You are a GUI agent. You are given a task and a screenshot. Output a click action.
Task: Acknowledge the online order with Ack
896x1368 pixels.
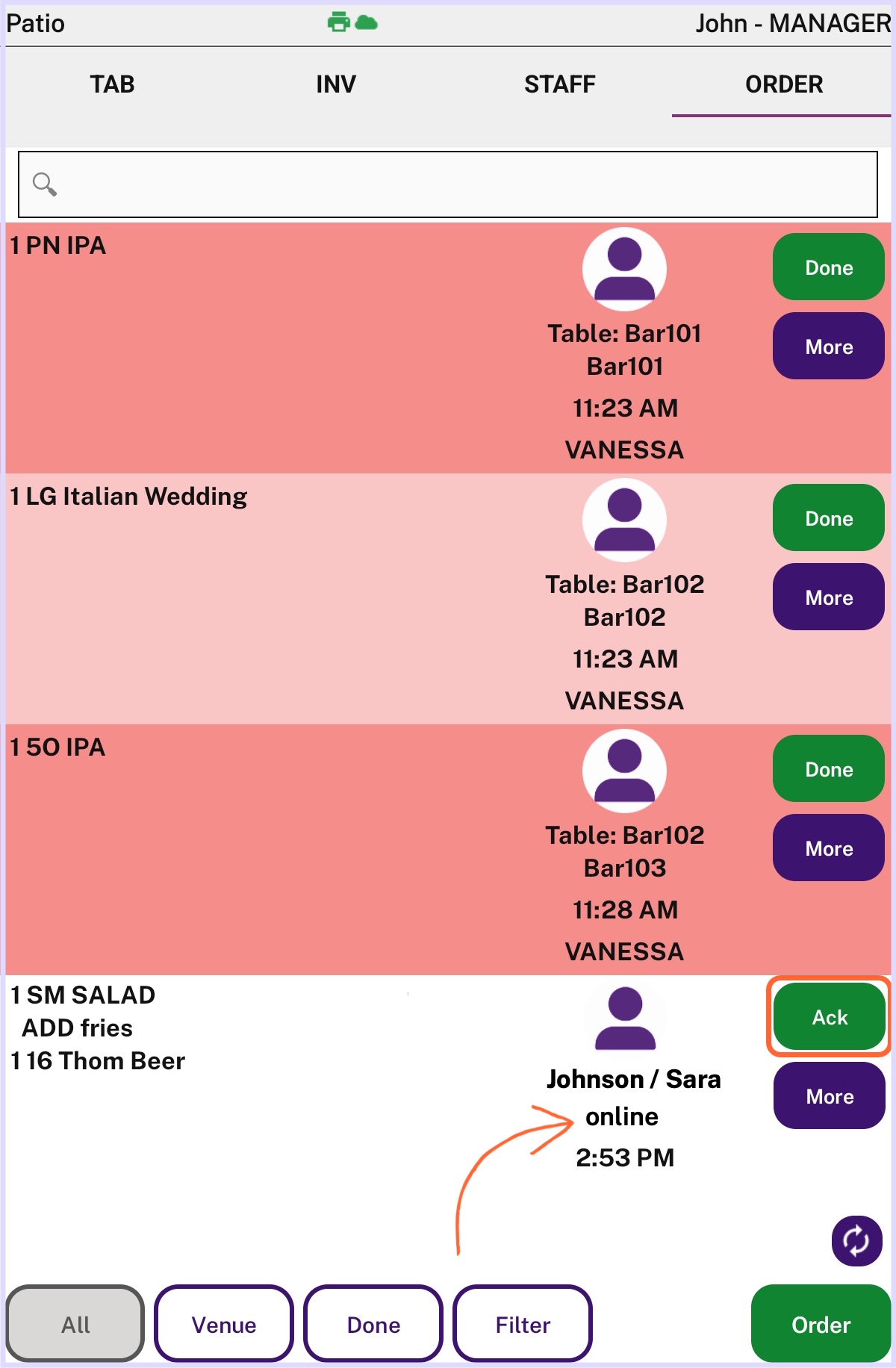[830, 1017]
